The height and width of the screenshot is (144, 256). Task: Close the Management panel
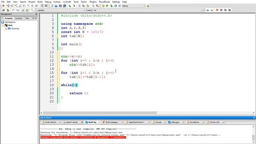click(36, 14)
